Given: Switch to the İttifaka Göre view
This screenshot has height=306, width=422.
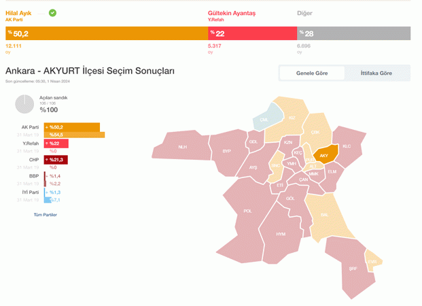Looking at the screenshot, I should click(376, 73).
